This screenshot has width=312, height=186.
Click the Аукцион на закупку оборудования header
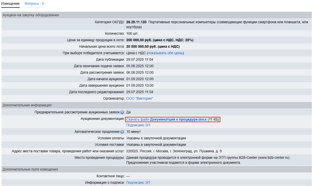point(31,15)
